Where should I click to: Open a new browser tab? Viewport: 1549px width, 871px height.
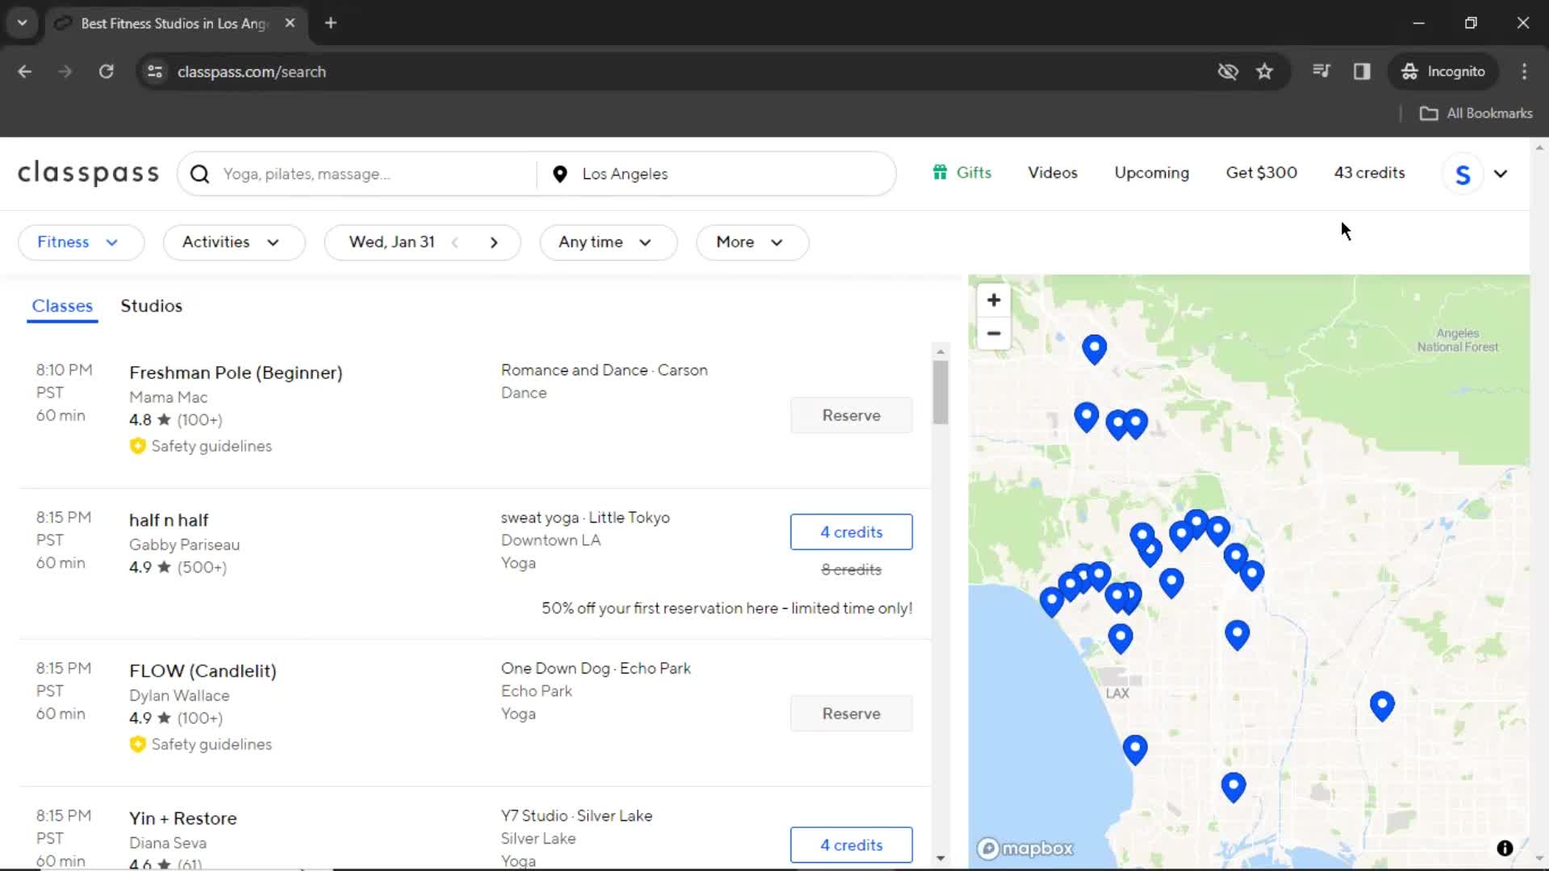(331, 23)
